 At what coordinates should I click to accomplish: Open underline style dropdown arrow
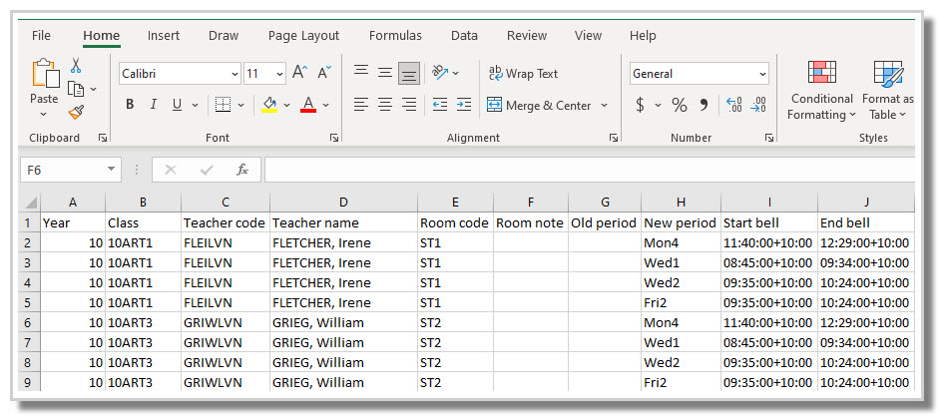(x=195, y=106)
